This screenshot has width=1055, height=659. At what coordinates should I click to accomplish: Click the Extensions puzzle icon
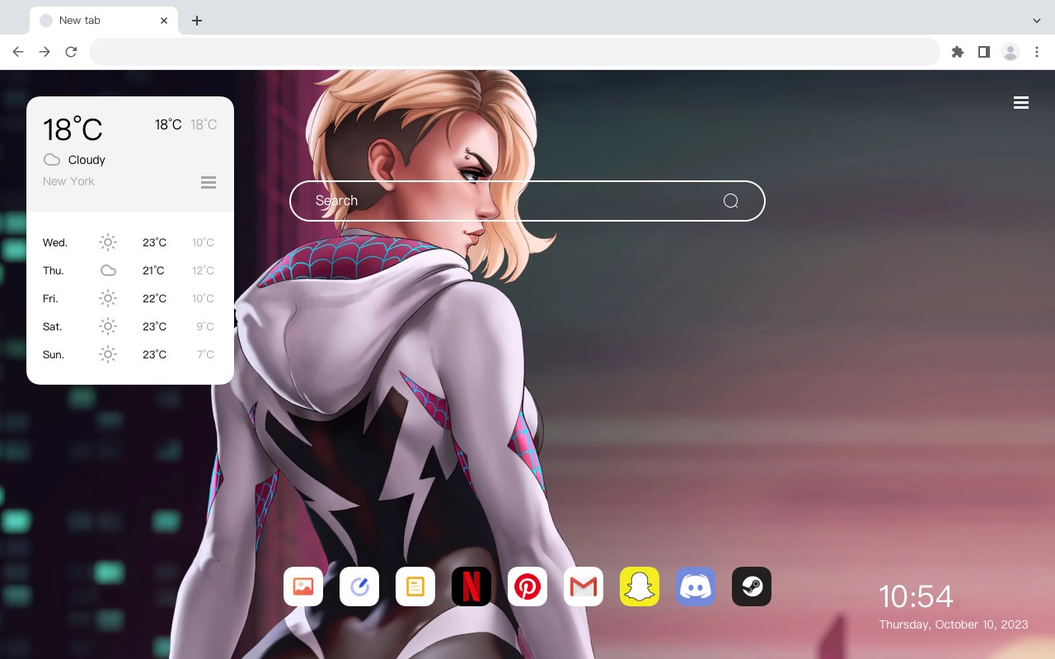pyautogui.click(x=958, y=52)
